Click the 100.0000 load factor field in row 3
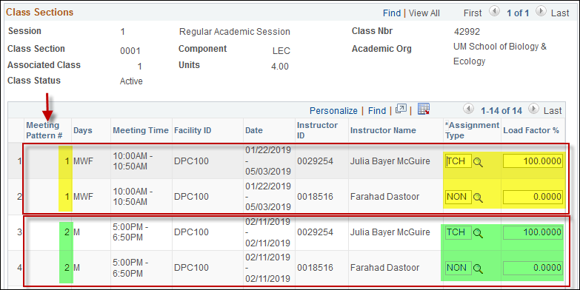The height and width of the screenshot is (290, 580). tap(533, 232)
